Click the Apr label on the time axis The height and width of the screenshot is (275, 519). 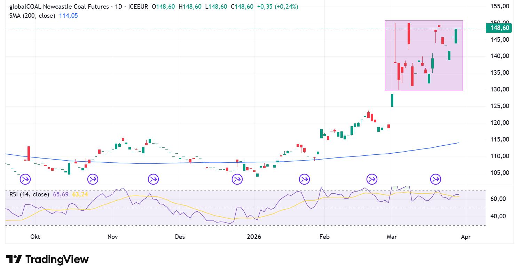point(466,237)
